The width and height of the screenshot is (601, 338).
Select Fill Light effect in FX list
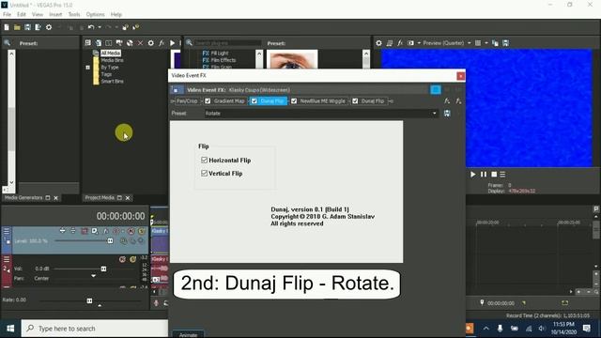tap(220, 54)
